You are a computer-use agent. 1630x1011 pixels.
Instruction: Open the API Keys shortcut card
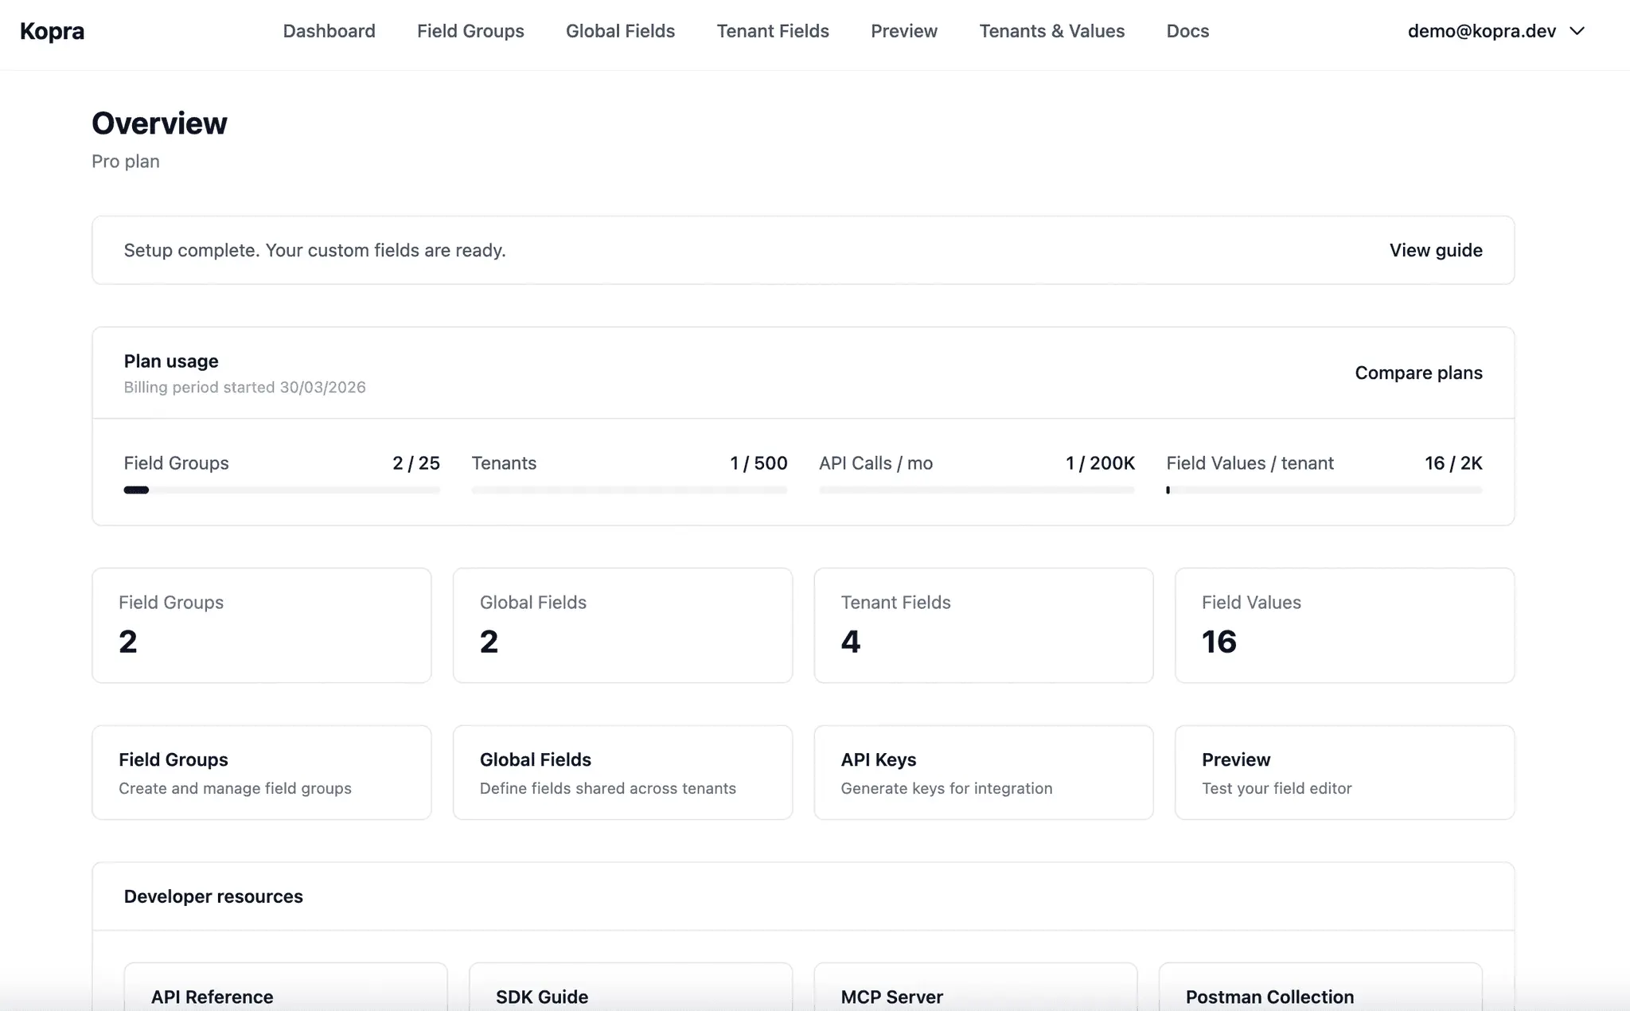(984, 772)
